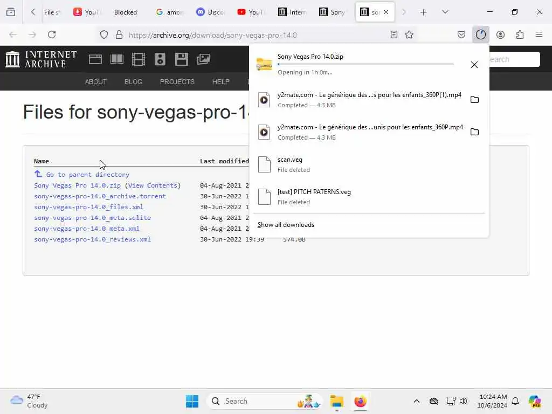Open the Images icon

(x=203, y=59)
